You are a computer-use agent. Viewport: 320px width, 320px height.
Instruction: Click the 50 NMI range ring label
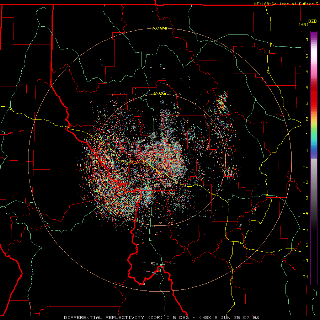point(160,94)
